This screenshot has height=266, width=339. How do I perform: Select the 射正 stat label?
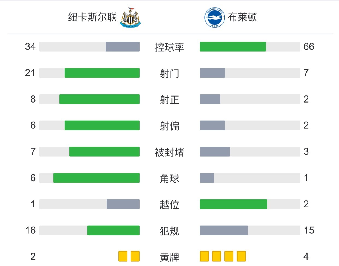(169, 100)
